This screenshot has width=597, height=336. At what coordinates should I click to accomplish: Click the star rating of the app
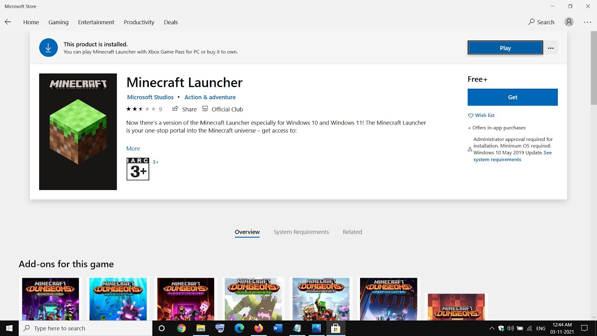[x=141, y=109]
